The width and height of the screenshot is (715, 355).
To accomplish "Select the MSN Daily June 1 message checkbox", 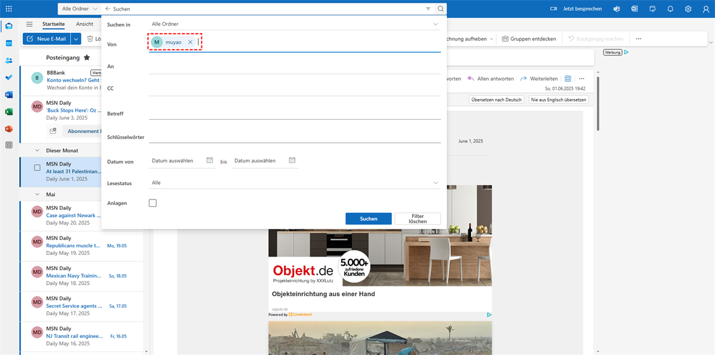I will click(x=37, y=168).
